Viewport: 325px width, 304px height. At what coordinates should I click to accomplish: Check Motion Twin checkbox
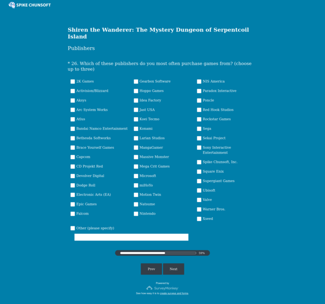coord(136,195)
